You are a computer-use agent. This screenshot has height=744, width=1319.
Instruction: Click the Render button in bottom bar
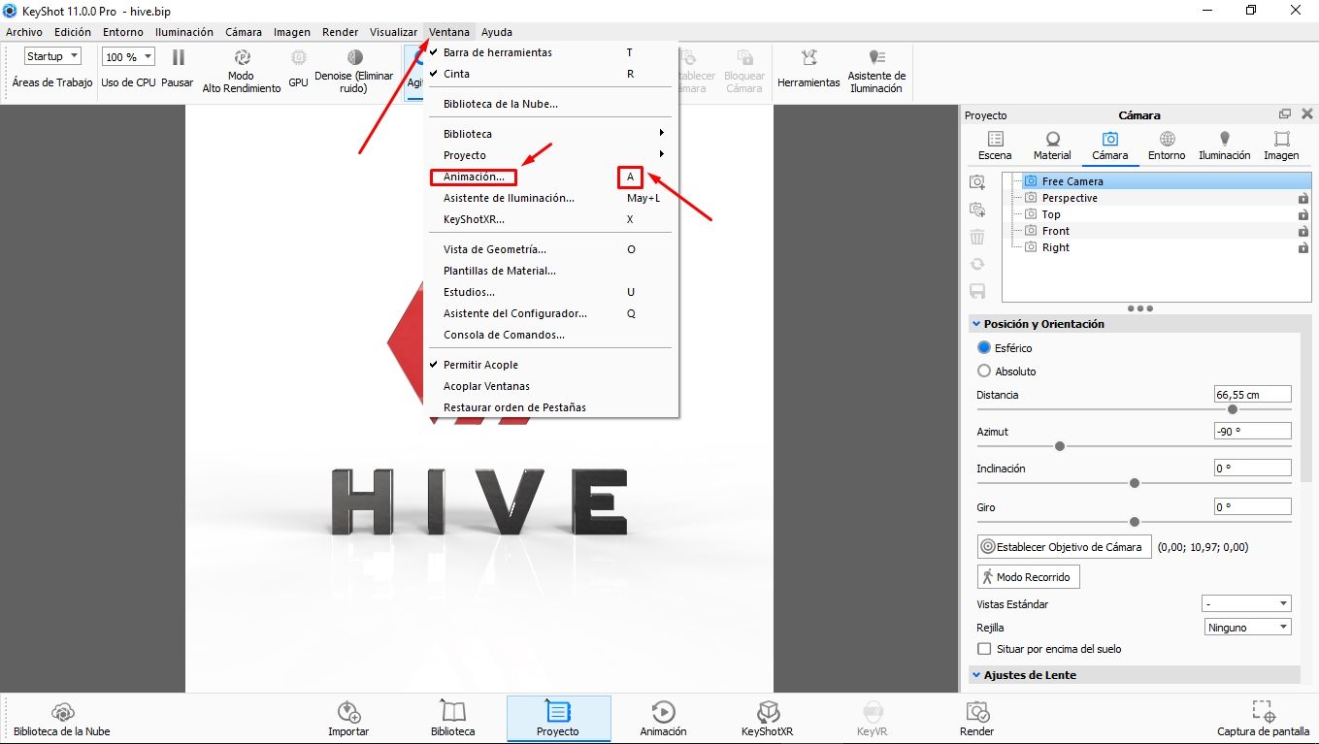[977, 719]
